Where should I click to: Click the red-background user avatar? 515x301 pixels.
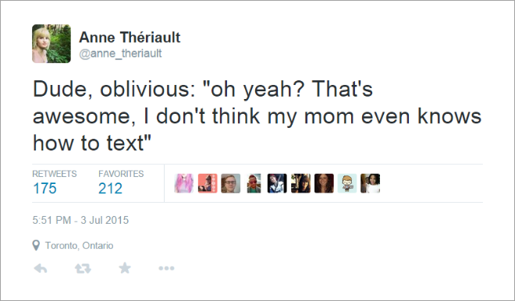[208, 183]
